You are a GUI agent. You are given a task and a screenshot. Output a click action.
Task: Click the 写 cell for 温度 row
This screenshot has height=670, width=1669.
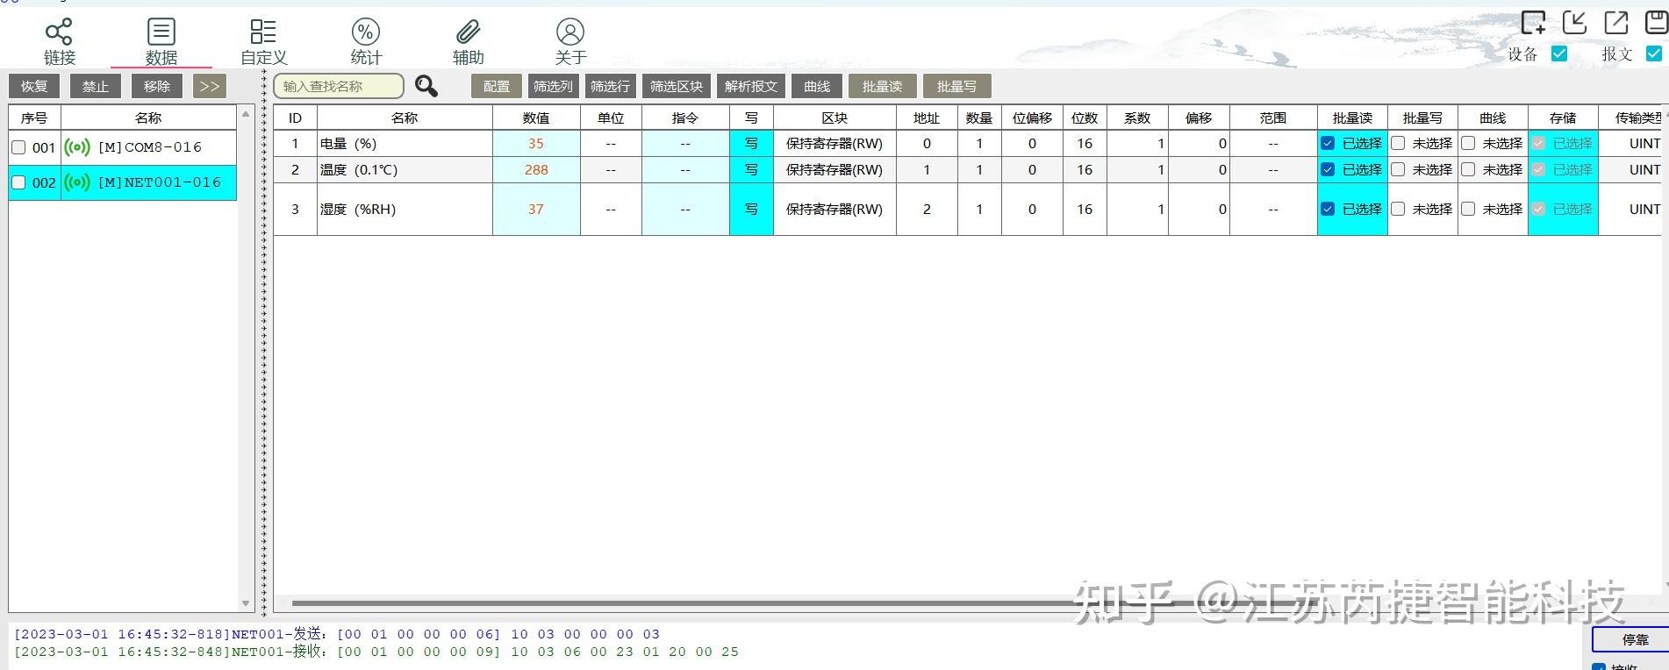751,169
